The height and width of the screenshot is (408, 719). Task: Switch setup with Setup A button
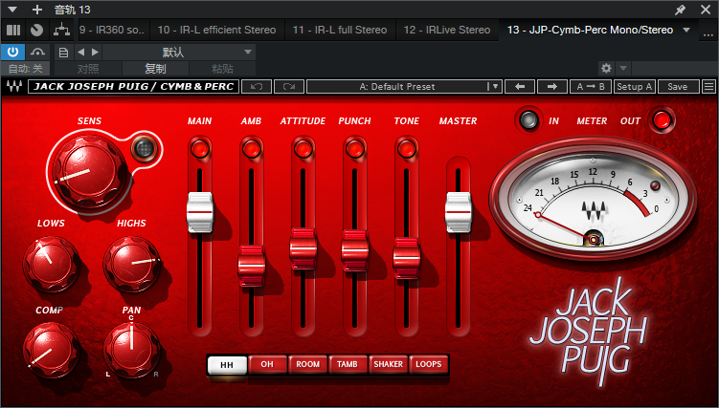click(x=635, y=86)
